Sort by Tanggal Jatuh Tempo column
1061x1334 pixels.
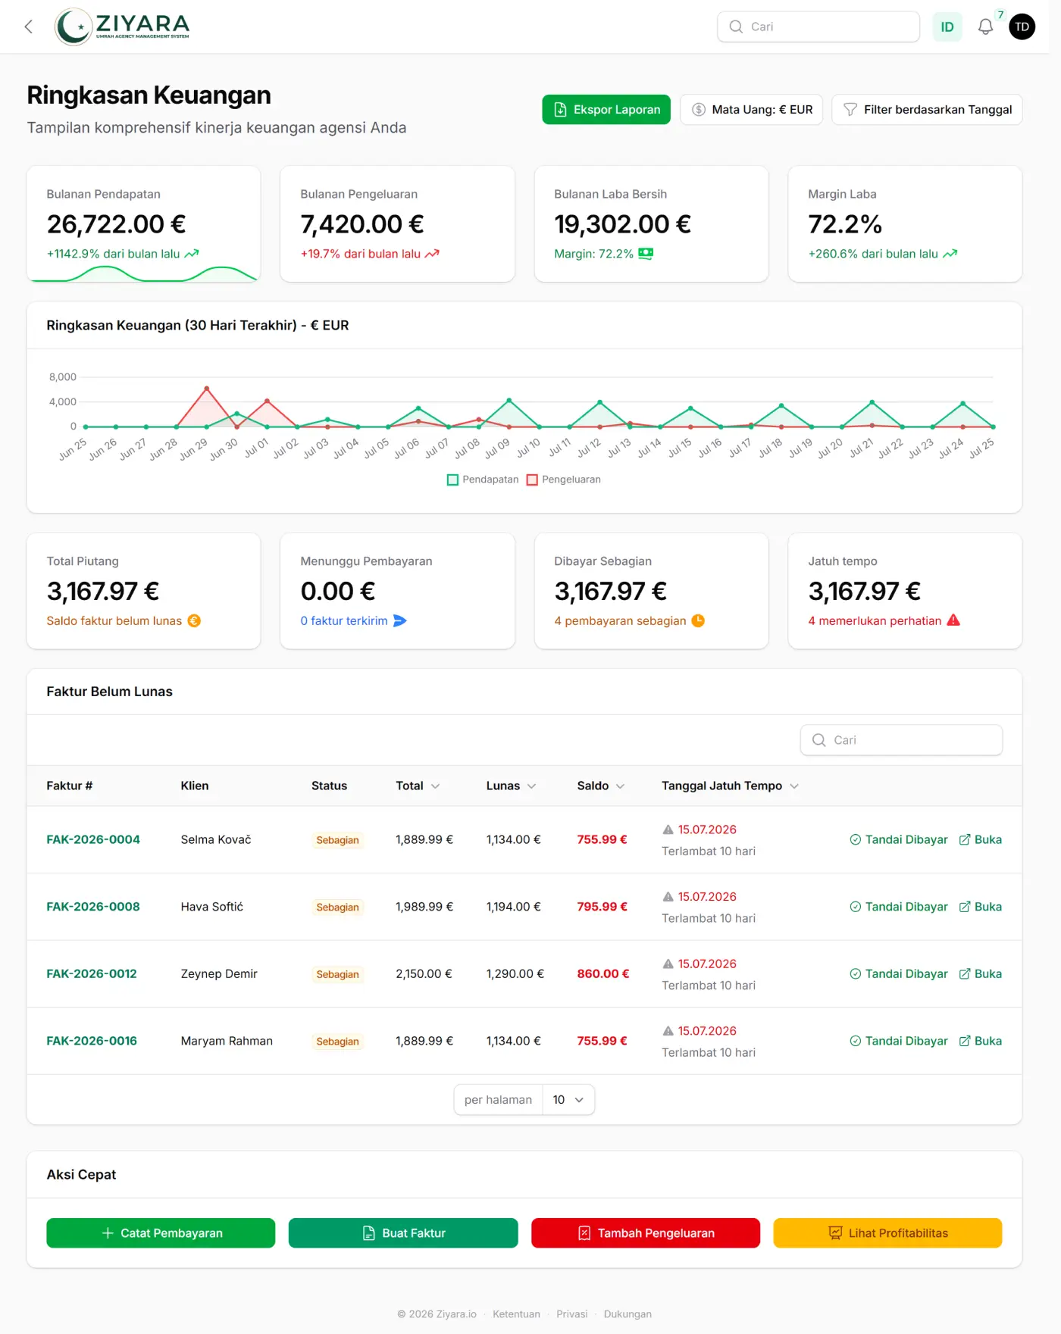730,786
